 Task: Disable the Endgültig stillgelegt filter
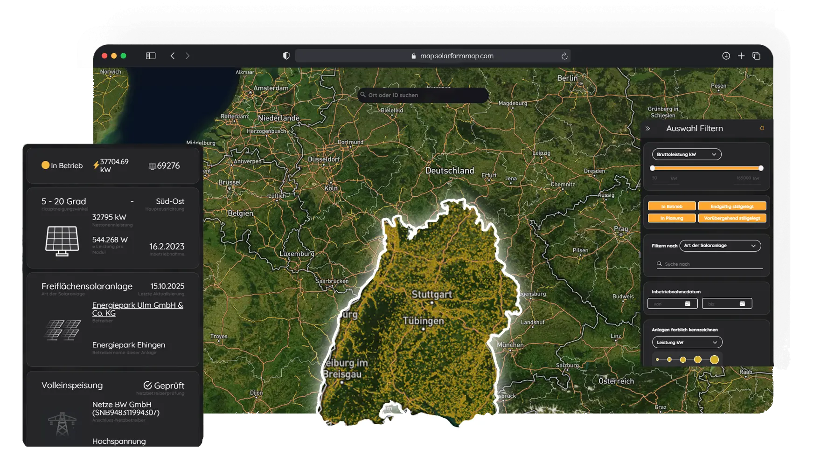tap(732, 206)
